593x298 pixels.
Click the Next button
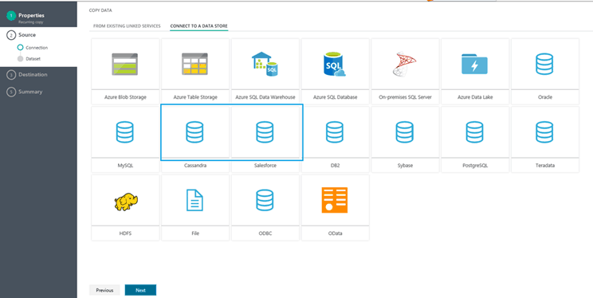point(140,290)
